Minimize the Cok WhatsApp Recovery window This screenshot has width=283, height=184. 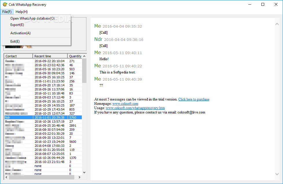coord(250,5)
